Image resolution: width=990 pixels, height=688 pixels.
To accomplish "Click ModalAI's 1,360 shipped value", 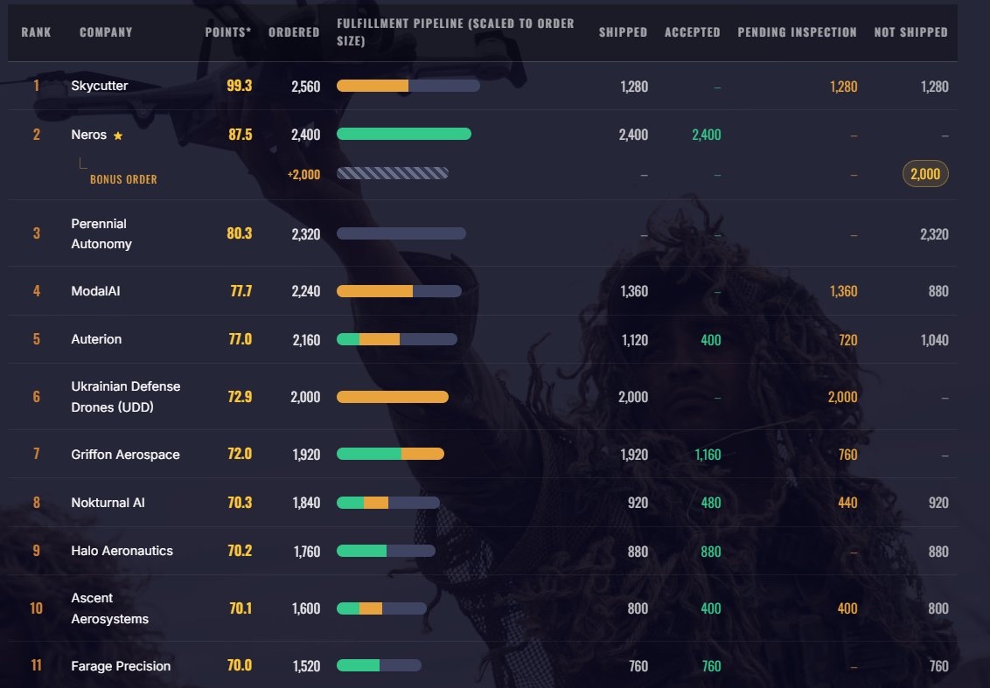I will [634, 291].
